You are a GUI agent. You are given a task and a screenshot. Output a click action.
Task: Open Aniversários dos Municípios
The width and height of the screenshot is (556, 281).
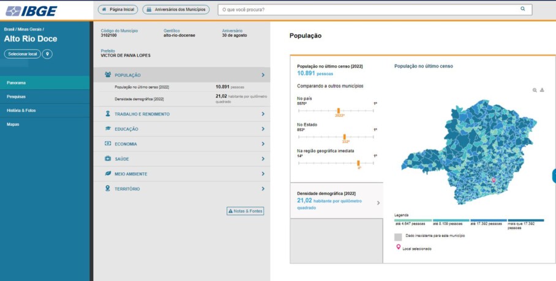[176, 10]
